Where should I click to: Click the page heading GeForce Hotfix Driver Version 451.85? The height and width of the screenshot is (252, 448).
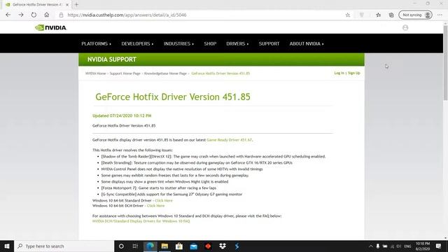click(173, 97)
